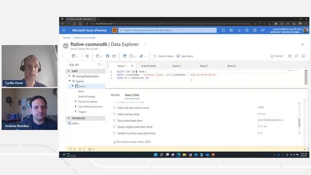This screenshot has width=311, height=175.
Task: Expand the bottom notification console
Action: (x=305, y=149)
